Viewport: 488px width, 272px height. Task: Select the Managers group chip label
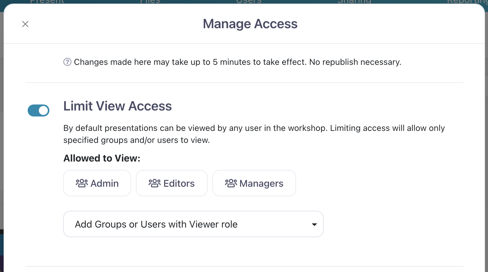[261, 183]
